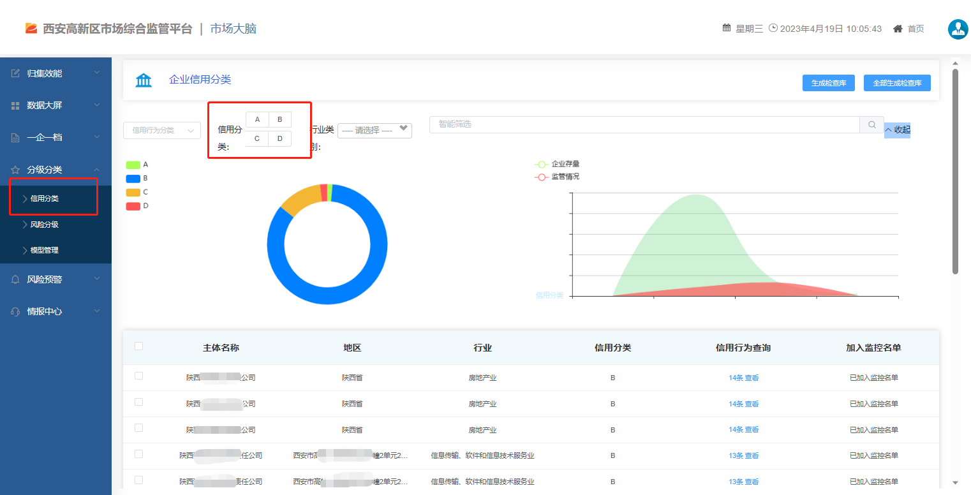Screen dimensions: 971x495
Task: Toggle the 企业存量 legend marker
Action: [x=542, y=165]
